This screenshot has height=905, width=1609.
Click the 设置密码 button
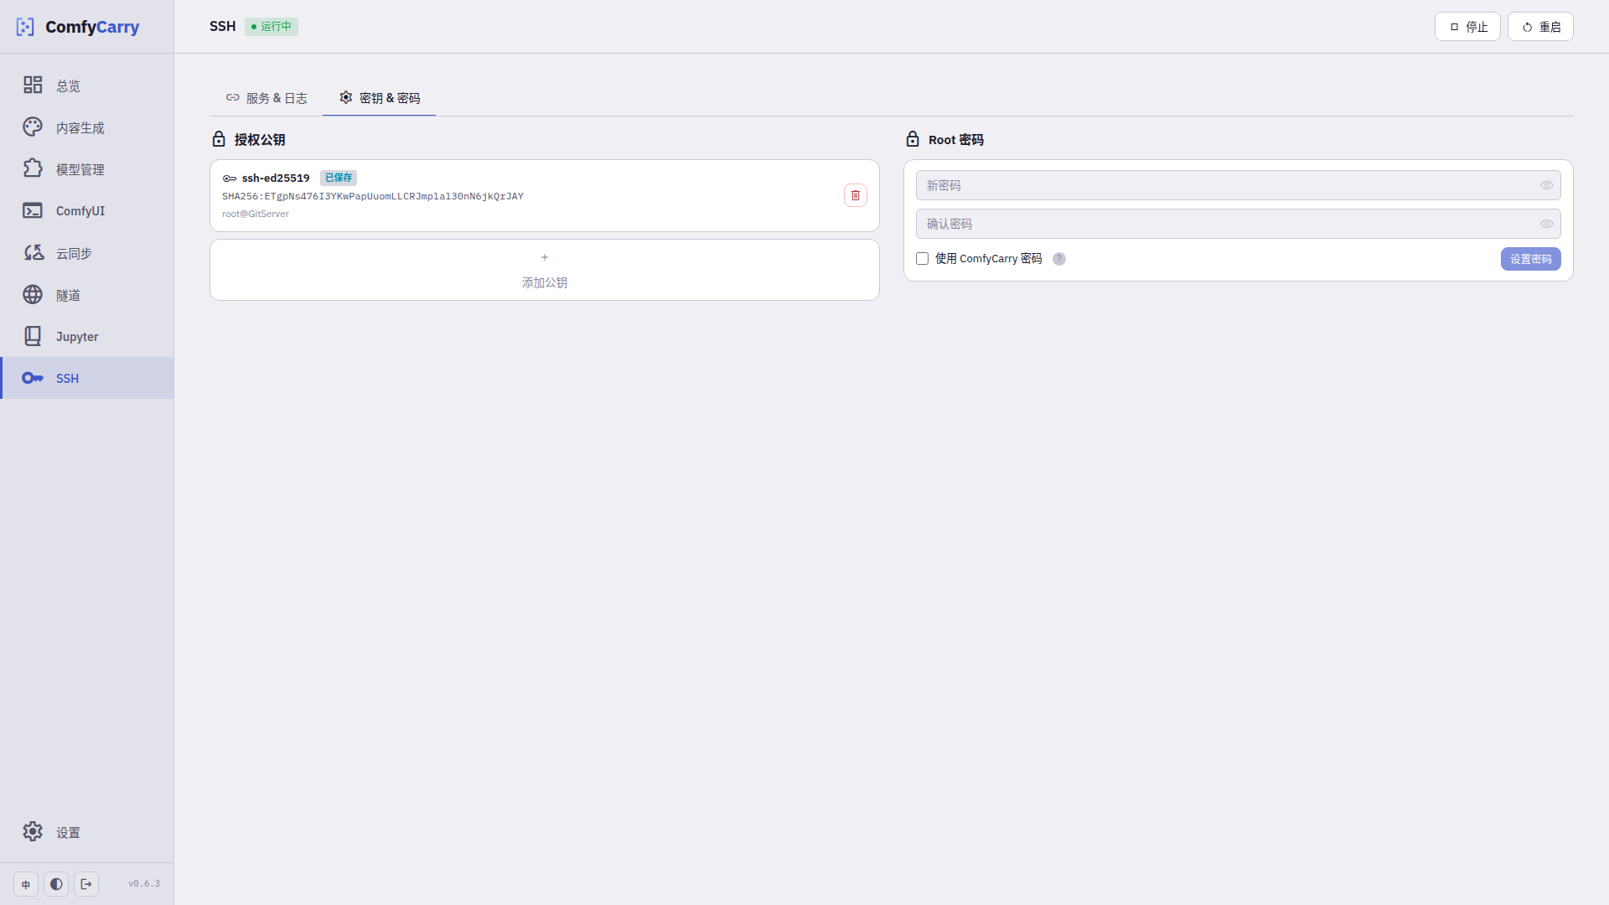click(1530, 259)
